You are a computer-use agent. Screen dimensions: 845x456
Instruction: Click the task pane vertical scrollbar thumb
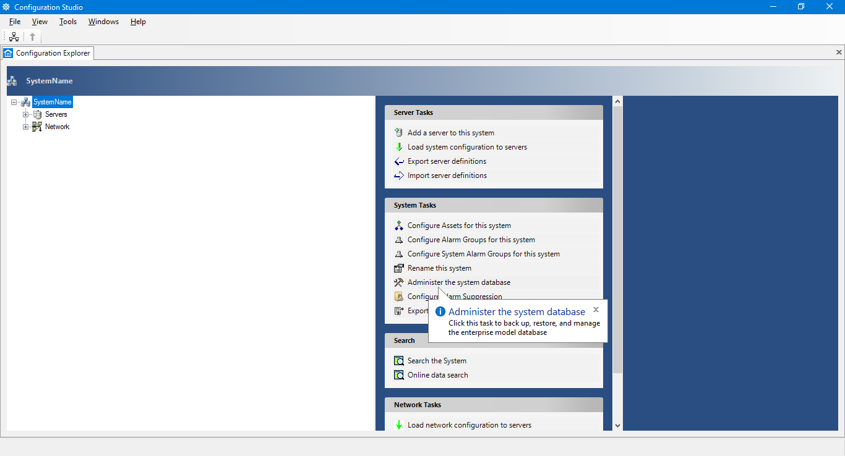click(617, 239)
